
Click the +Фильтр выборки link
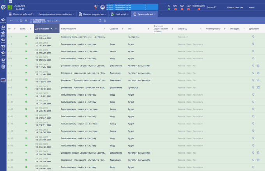coord(54,21)
